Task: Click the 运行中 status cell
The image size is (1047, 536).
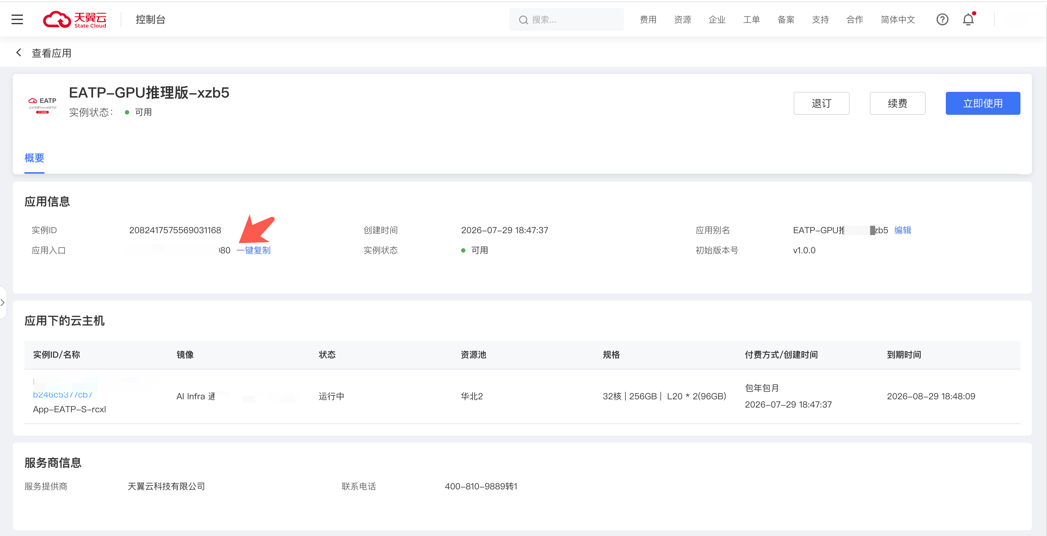Action: (331, 396)
